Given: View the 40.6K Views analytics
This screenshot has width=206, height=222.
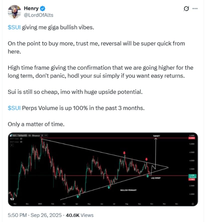Looking at the screenshot, I should point(79,215).
